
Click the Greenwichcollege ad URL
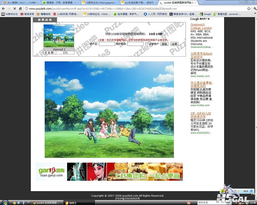tap(202, 47)
